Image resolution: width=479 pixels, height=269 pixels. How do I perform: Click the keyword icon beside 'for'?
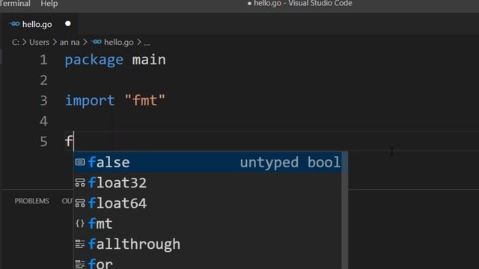tap(80, 264)
